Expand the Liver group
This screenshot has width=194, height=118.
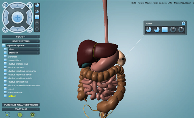click(x=24, y=49)
